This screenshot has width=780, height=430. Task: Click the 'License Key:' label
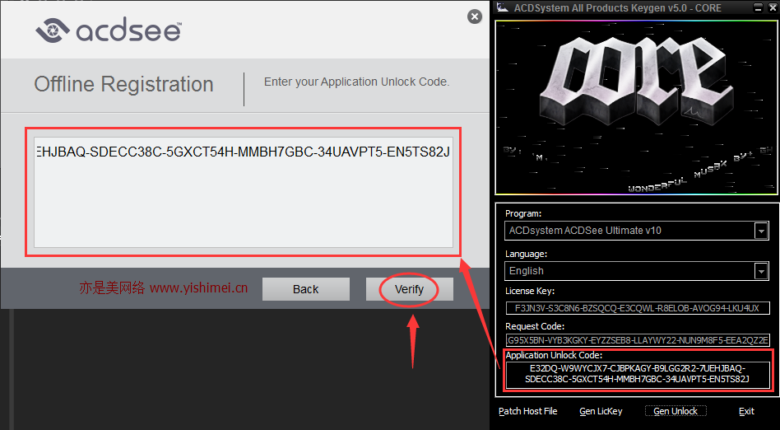tap(530, 291)
